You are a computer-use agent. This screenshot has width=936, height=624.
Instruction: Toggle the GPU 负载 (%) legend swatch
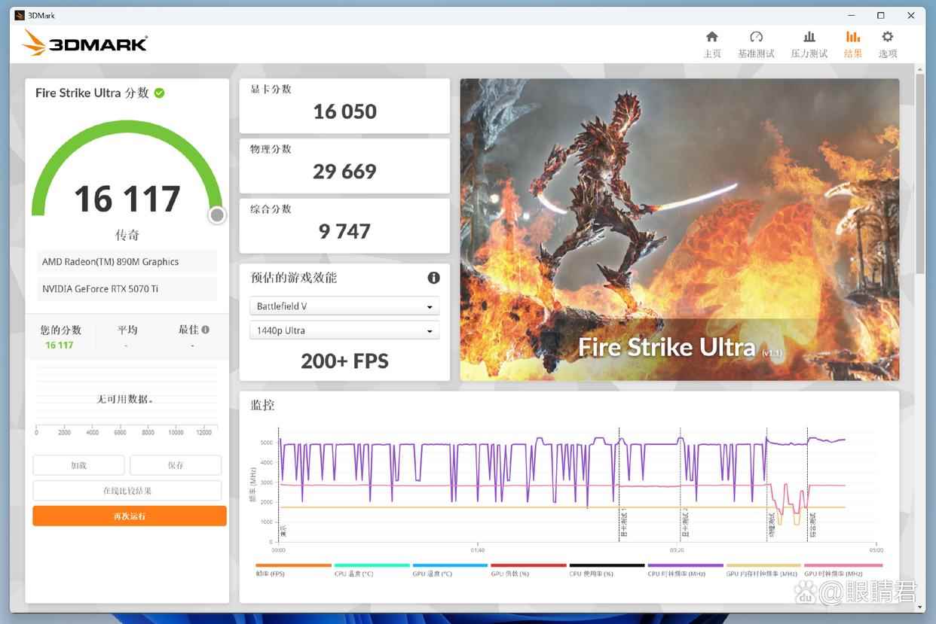tap(529, 565)
